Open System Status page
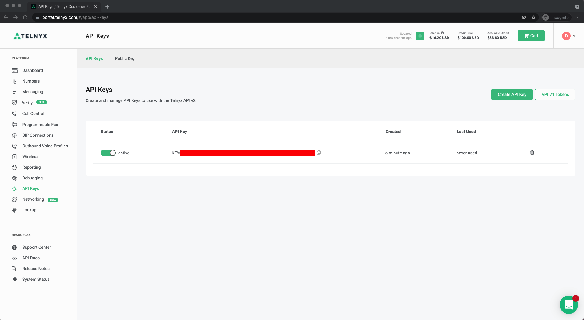The width and height of the screenshot is (584, 320). point(36,279)
